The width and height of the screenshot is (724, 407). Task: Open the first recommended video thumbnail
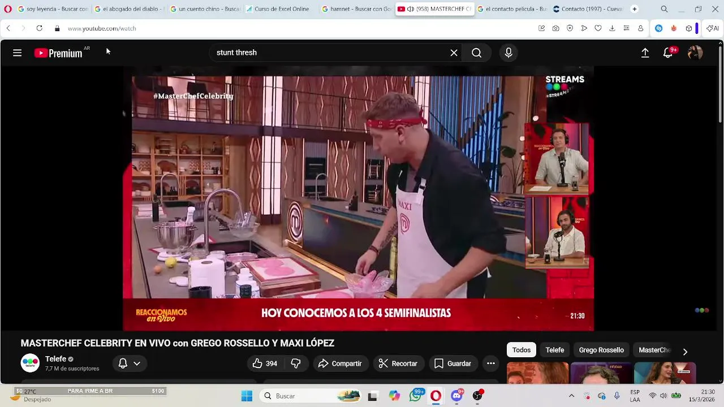click(537, 373)
